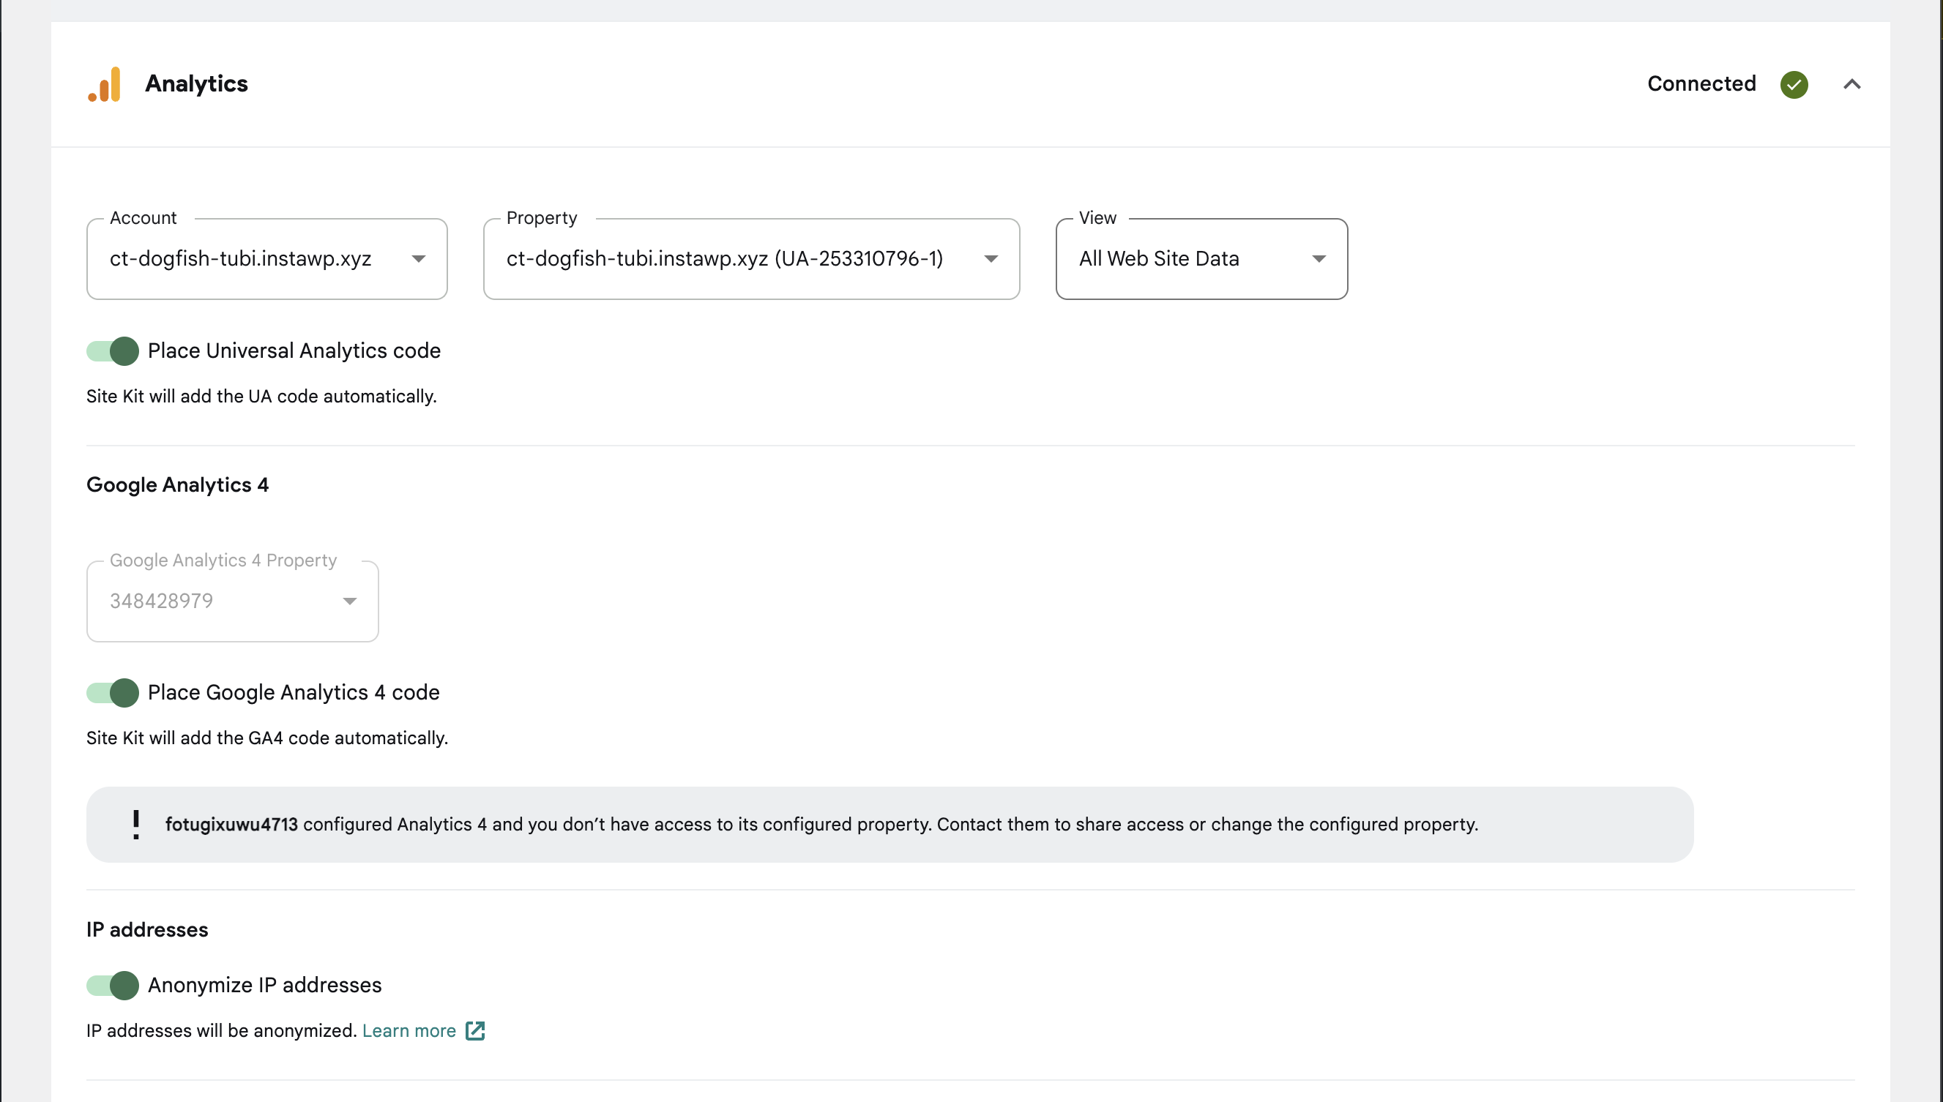Viewport: 1943px width, 1102px height.
Task: Click the exclamation icon in warning banner
Action: pyautogui.click(x=136, y=824)
